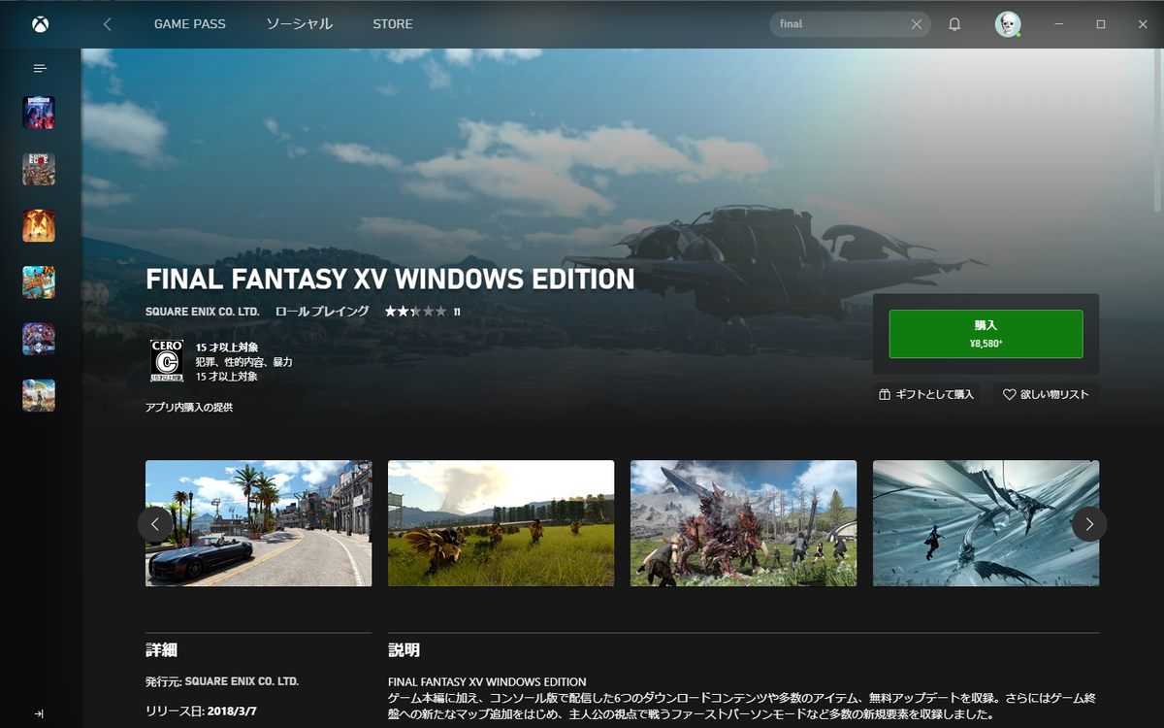1164x728 pixels.
Task: Open The Outer Worlds icon in the sidebar
Action: pos(39,395)
